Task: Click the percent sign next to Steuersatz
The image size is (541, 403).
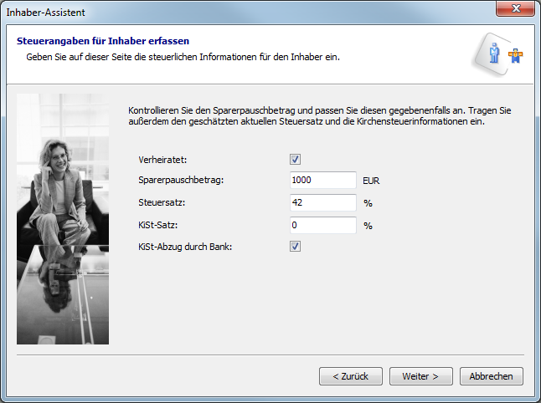Action: tap(368, 202)
